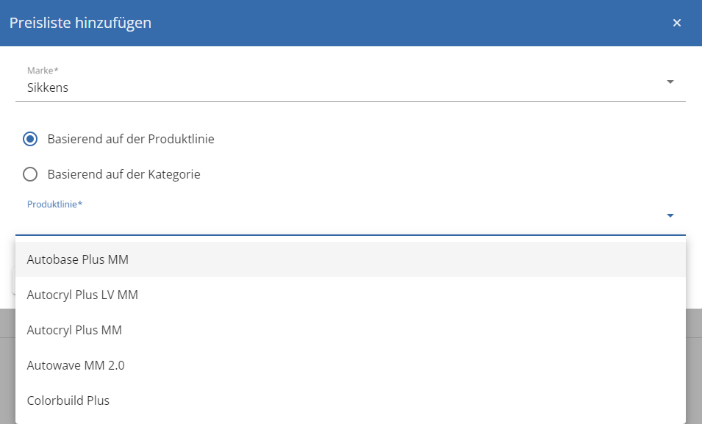Viewport: 702px width, 424px height.
Task: Open the Marke dropdown arrow
Action: [x=670, y=82]
